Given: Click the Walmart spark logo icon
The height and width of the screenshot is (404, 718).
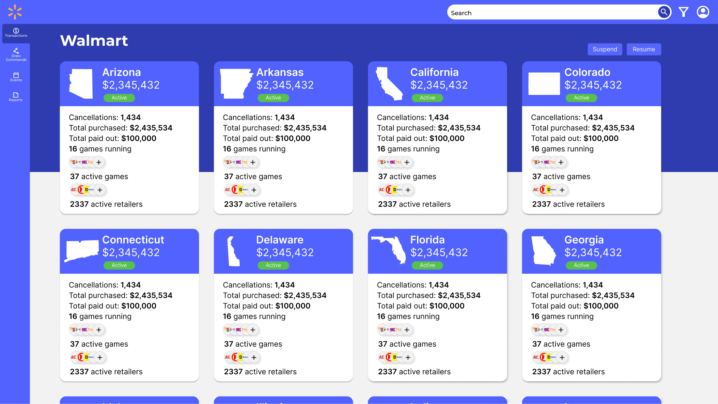Looking at the screenshot, I should coord(15,12).
